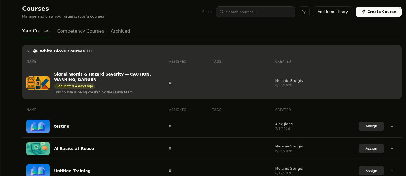Focus the Search courses field
Viewport: 406px width, 176px height.
click(x=256, y=12)
